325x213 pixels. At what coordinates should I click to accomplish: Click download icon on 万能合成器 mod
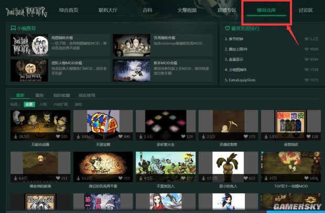pyautogui.click(x=15, y=137)
